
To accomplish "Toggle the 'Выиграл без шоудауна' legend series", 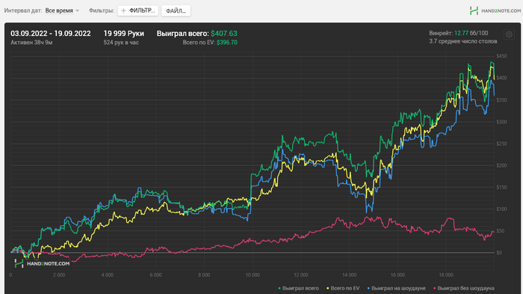I will tap(464, 288).
